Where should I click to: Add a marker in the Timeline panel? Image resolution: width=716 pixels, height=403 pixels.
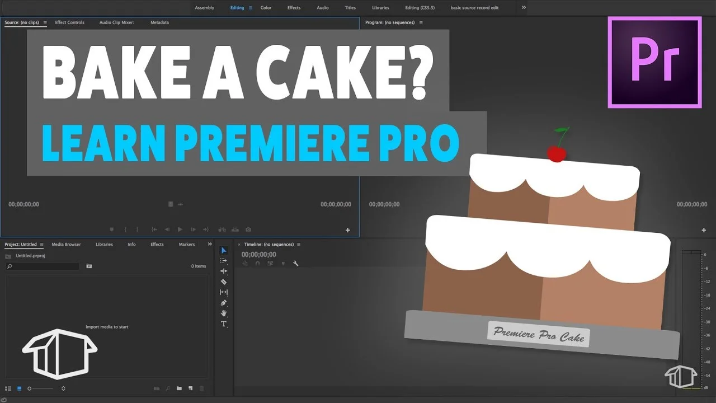click(x=283, y=263)
